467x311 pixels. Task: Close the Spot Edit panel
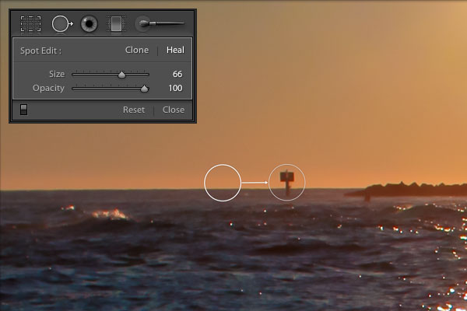pyautogui.click(x=174, y=110)
